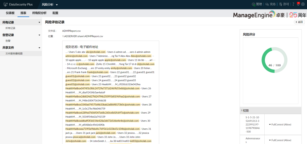Click the 权限 panel header

[x=271, y=110]
